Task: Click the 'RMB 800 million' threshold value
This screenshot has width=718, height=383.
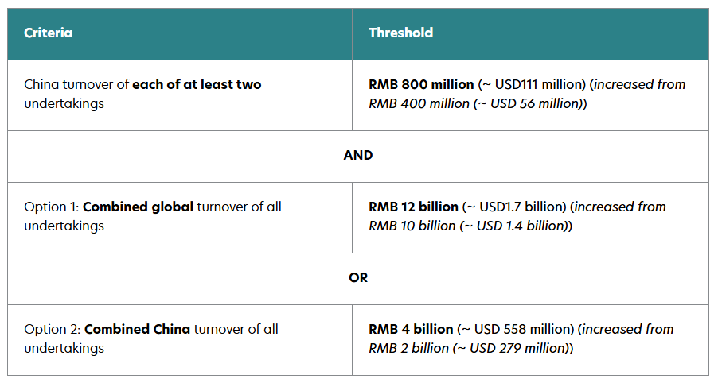Action: [x=421, y=84]
